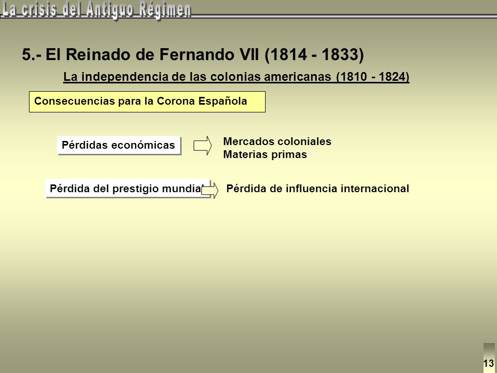Screen dimensions: 497x373
Task: Select text 'Pérdida de influencia internacional'
Action: coord(317,189)
